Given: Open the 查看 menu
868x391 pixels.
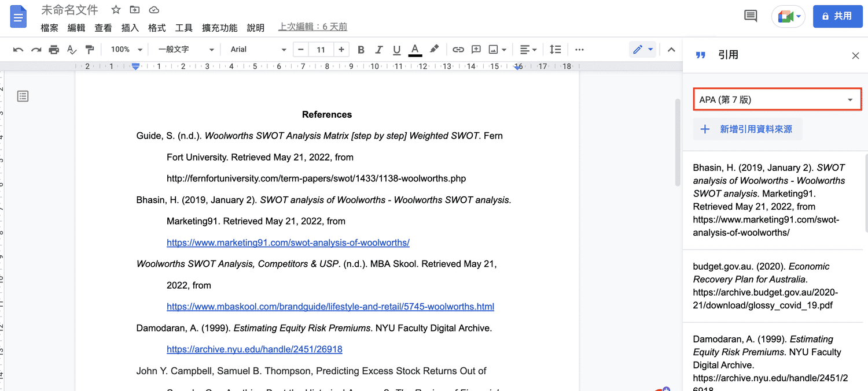Looking at the screenshot, I should [103, 28].
